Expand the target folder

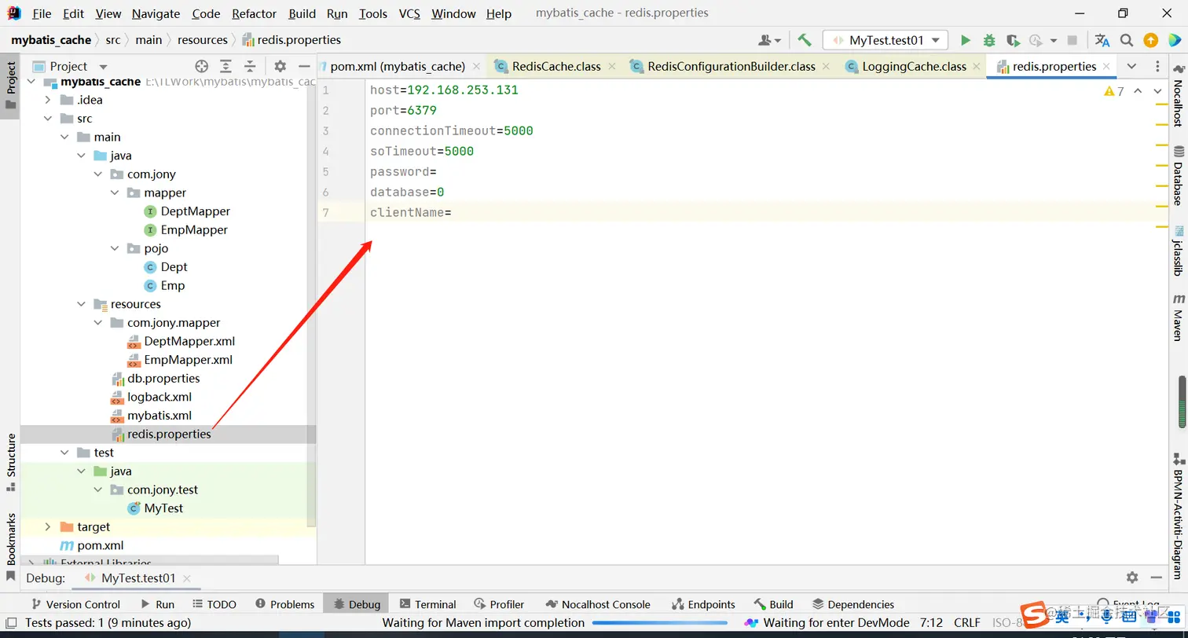click(48, 526)
